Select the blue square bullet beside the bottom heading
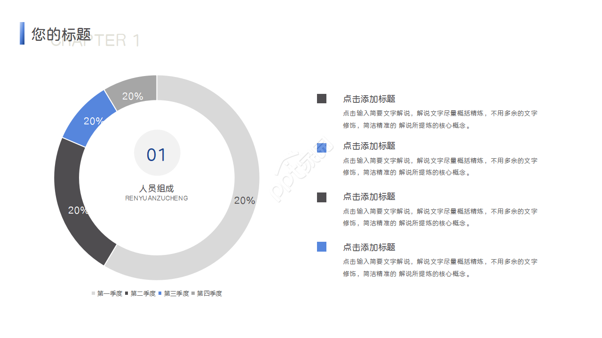The image size is (602, 338). coord(322,247)
